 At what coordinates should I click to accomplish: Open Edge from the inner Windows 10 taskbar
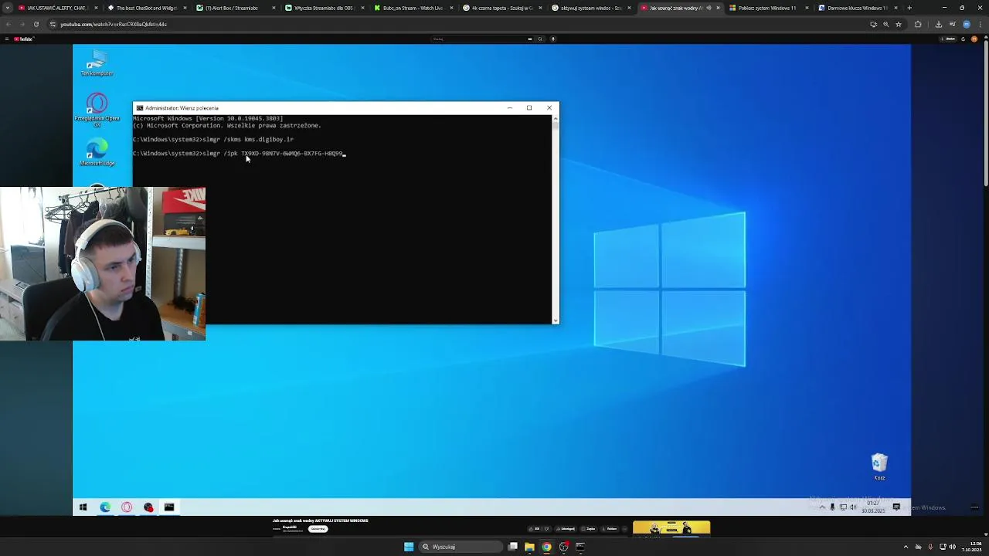105,507
